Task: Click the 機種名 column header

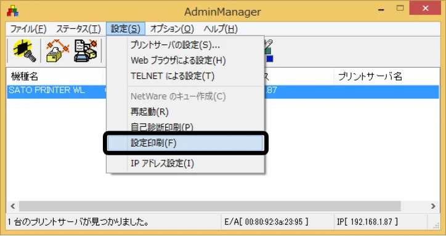Action: pos(55,76)
